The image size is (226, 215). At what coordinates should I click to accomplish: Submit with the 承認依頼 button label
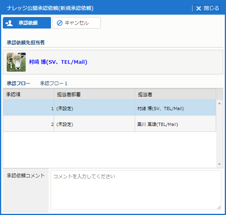click(x=28, y=23)
